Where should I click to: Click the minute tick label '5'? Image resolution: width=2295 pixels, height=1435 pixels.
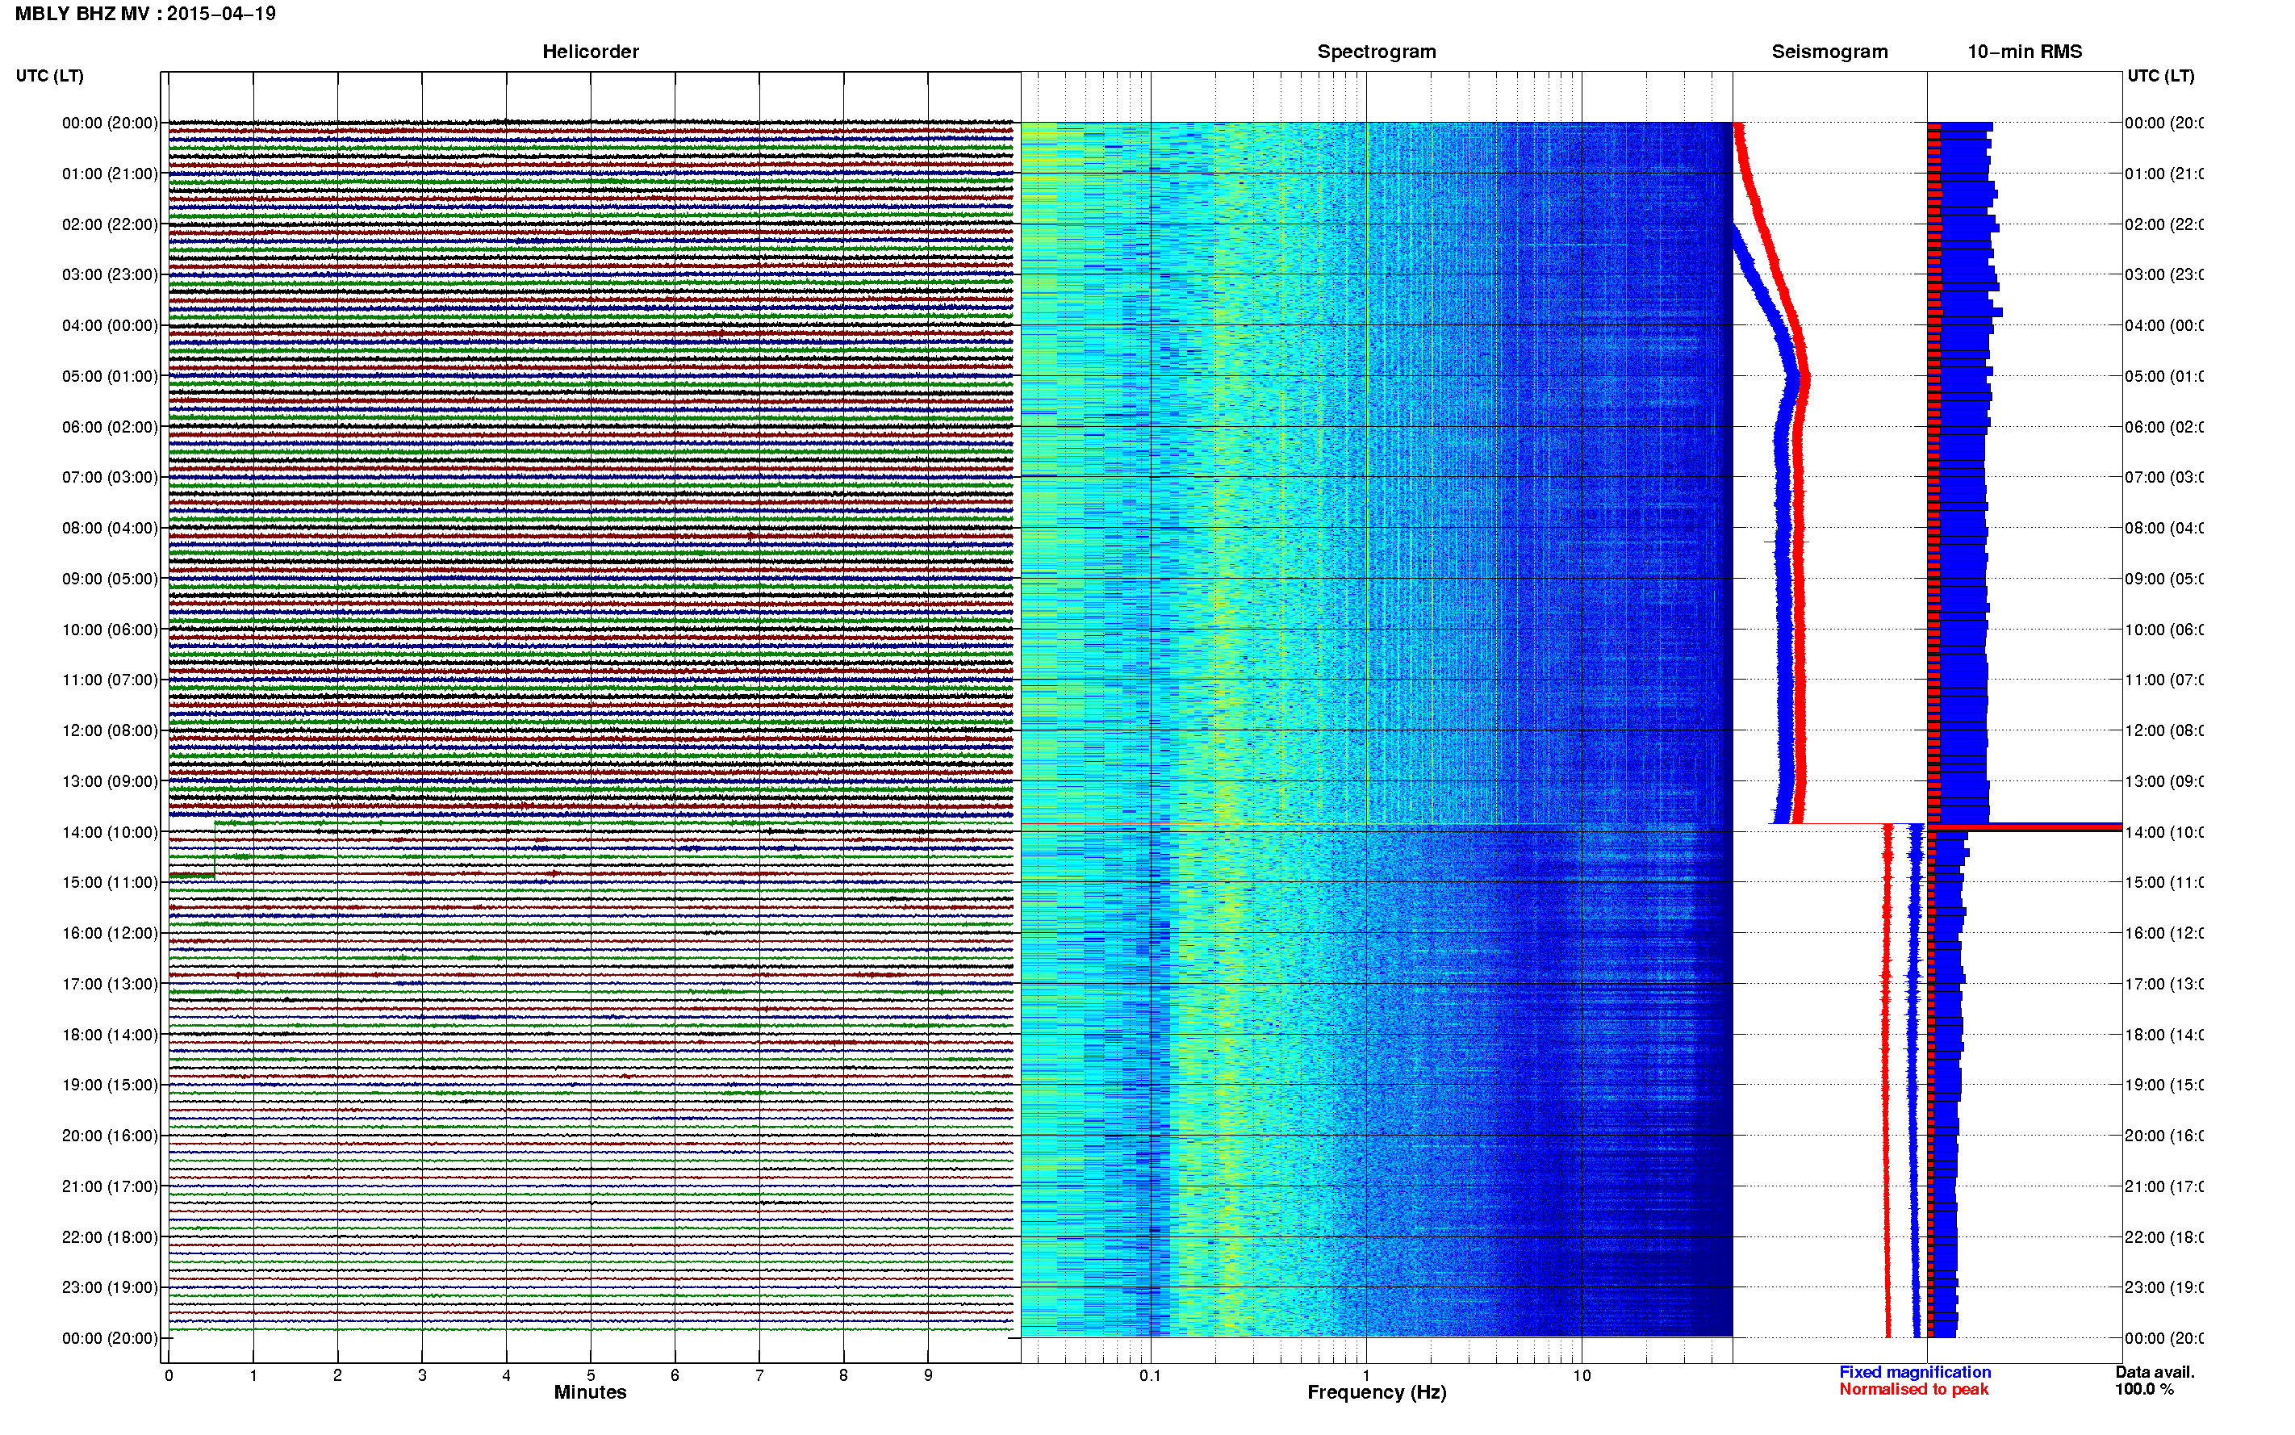[590, 1375]
